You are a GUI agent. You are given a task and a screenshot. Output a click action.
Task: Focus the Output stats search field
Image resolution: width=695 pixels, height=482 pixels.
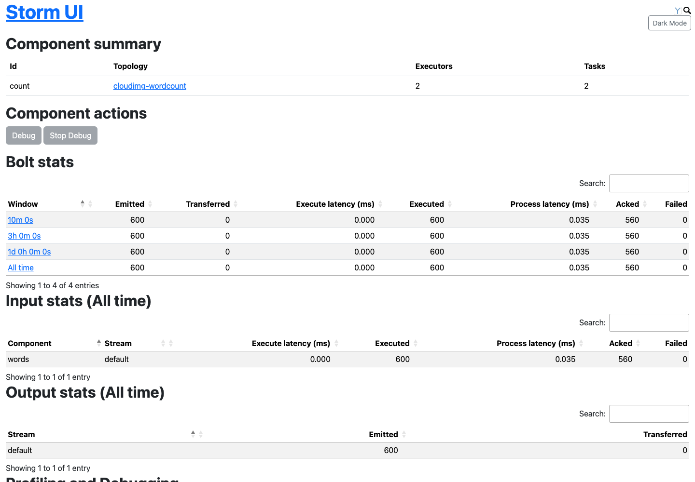click(x=649, y=414)
